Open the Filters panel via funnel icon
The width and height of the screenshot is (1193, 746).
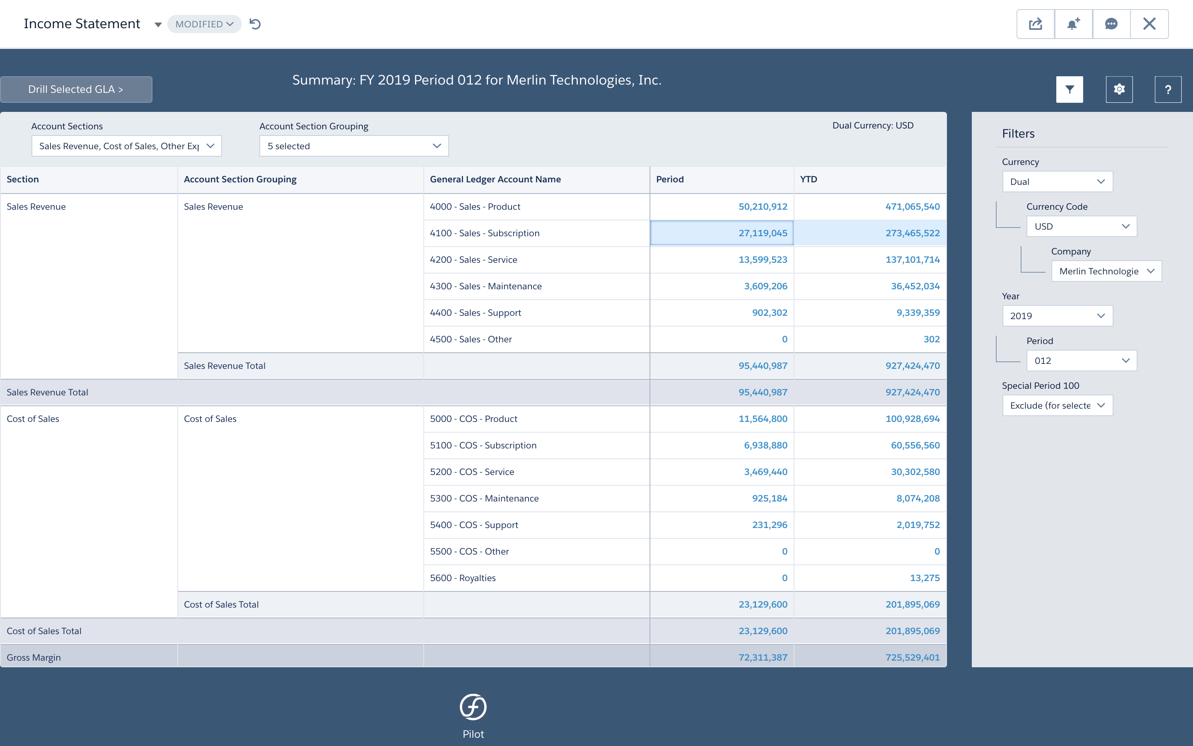pos(1069,89)
